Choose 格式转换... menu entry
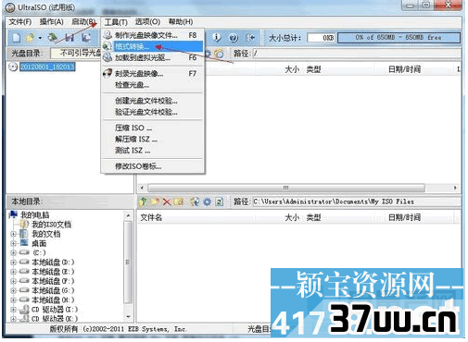This screenshot has height=342, width=468. (x=152, y=46)
